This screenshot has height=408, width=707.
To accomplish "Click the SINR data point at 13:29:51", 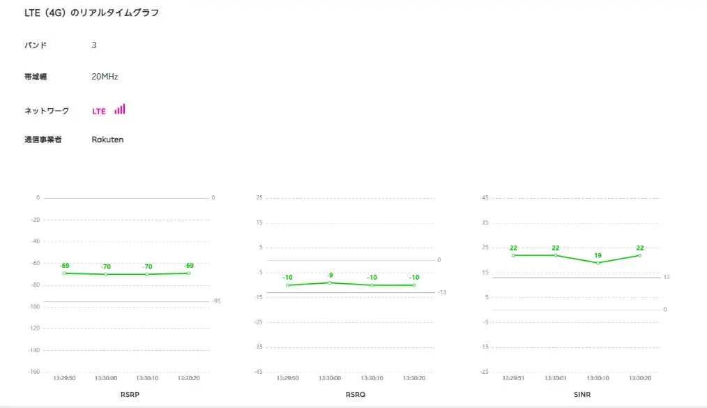I will tap(513, 255).
